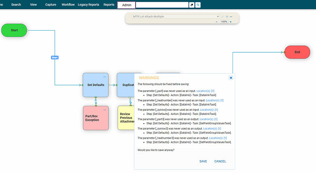Select the Part/Rev Exception node
Image resolution: width=316 pixels, height=173 pixels.
96,118
